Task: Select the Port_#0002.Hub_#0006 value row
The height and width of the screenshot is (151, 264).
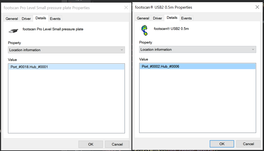Action: coord(197,66)
